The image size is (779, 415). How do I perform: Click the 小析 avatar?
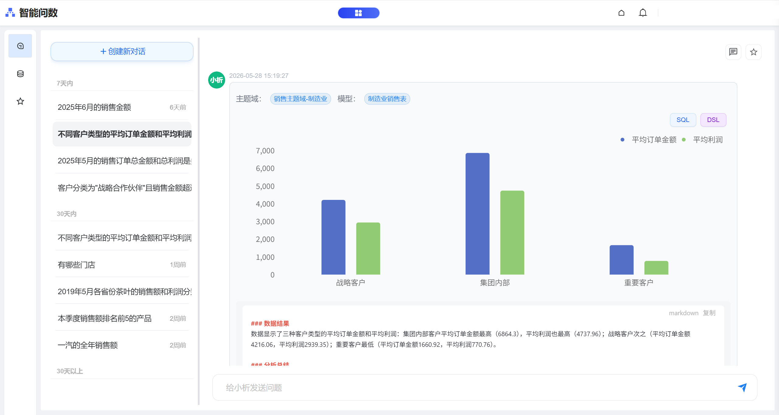[216, 80]
